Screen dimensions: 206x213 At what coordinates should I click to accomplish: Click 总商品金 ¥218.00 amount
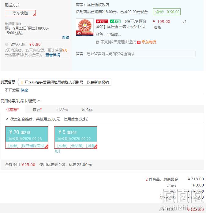[196, 179]
